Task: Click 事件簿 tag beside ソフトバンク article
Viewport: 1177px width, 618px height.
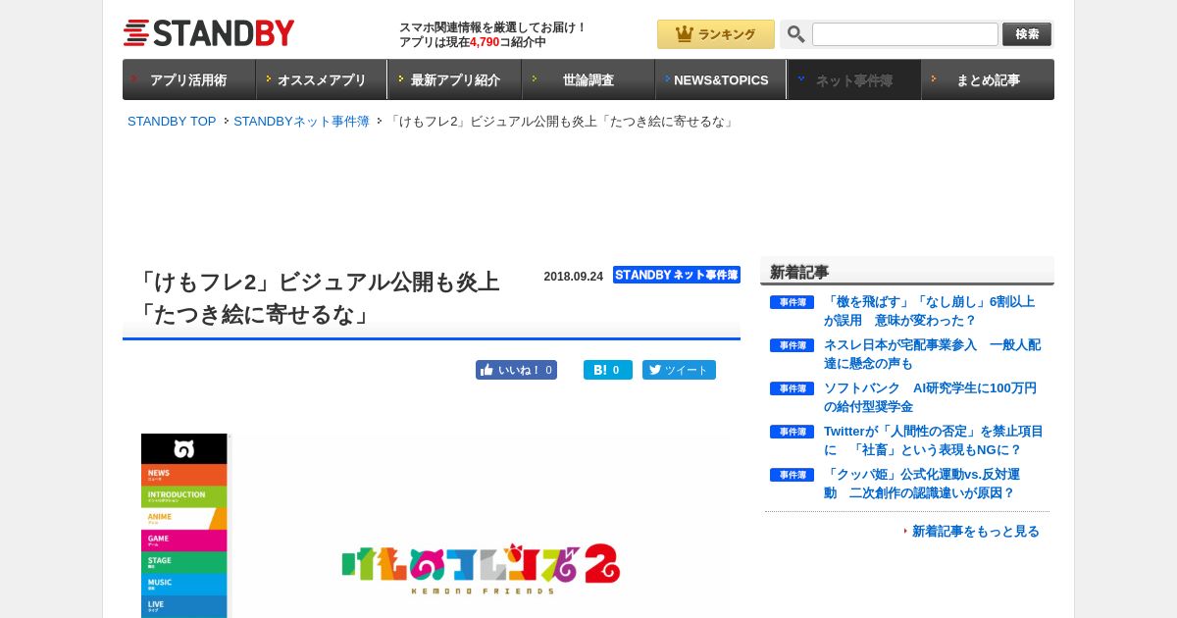Action: (792, 388)
